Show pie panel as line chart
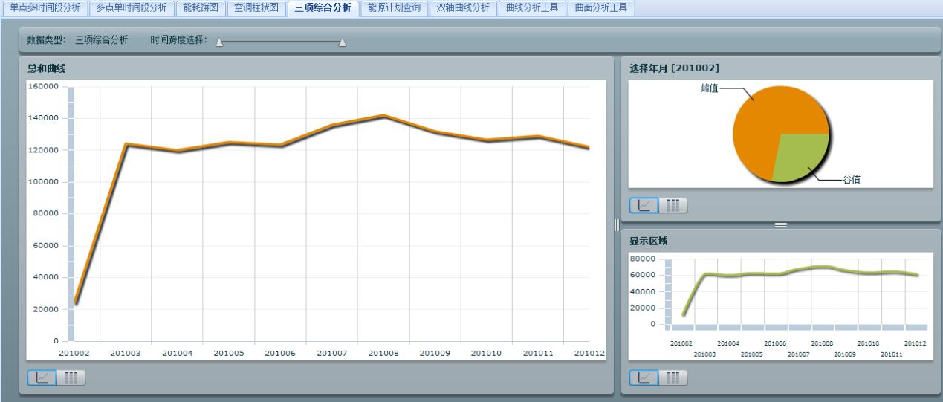The image size is (943, 402). [x=644, y=205]
